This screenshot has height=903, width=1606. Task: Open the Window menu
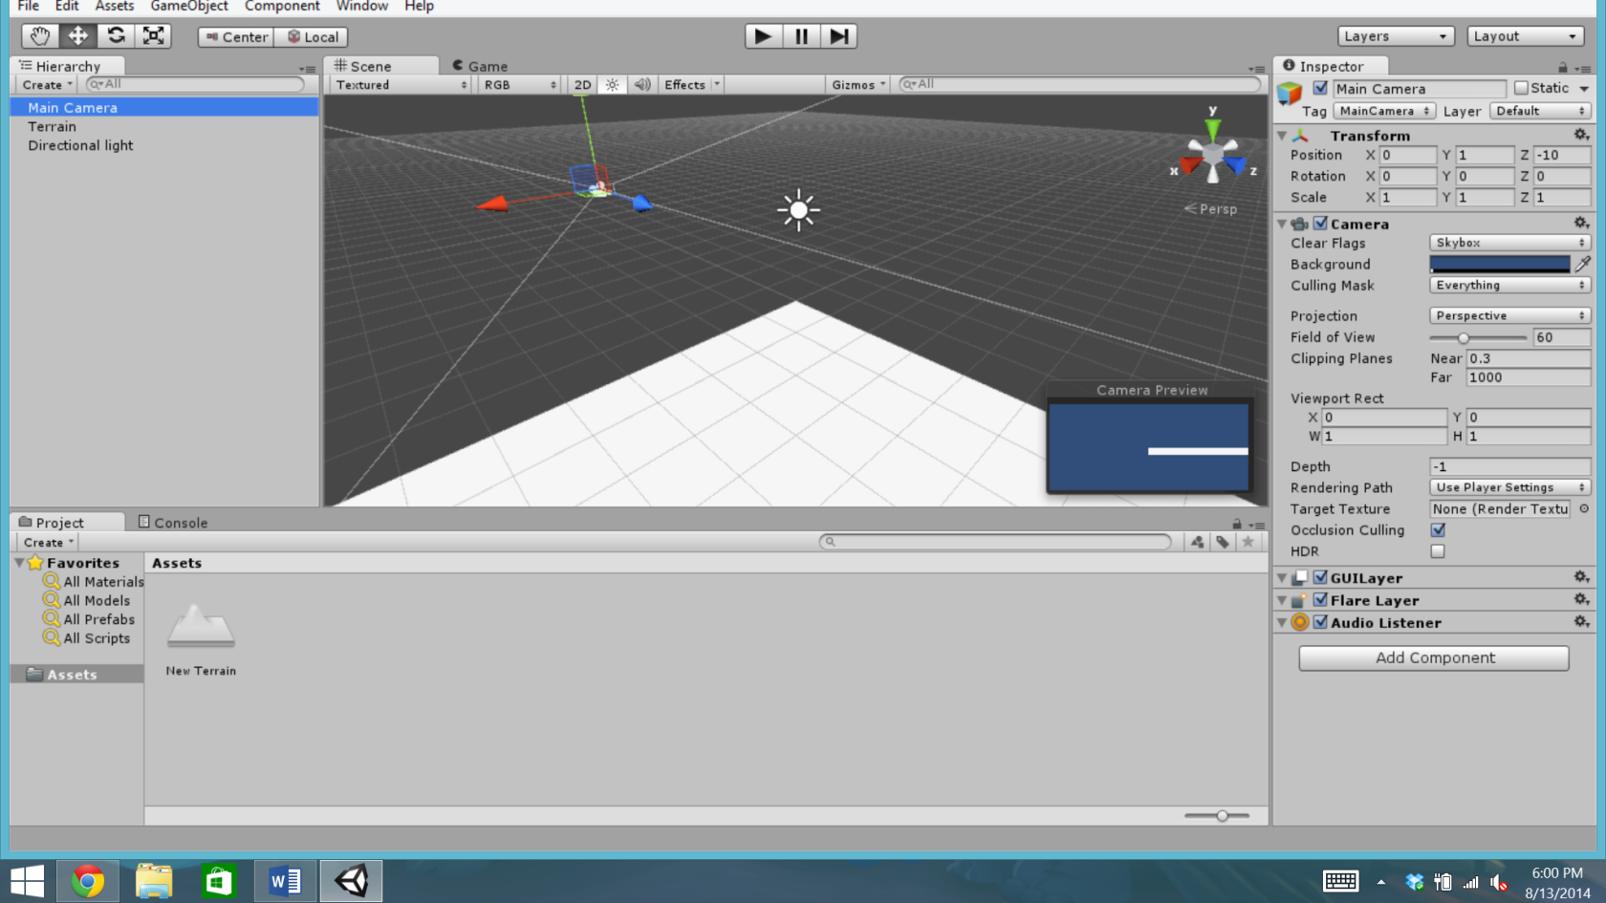[361, 7]
